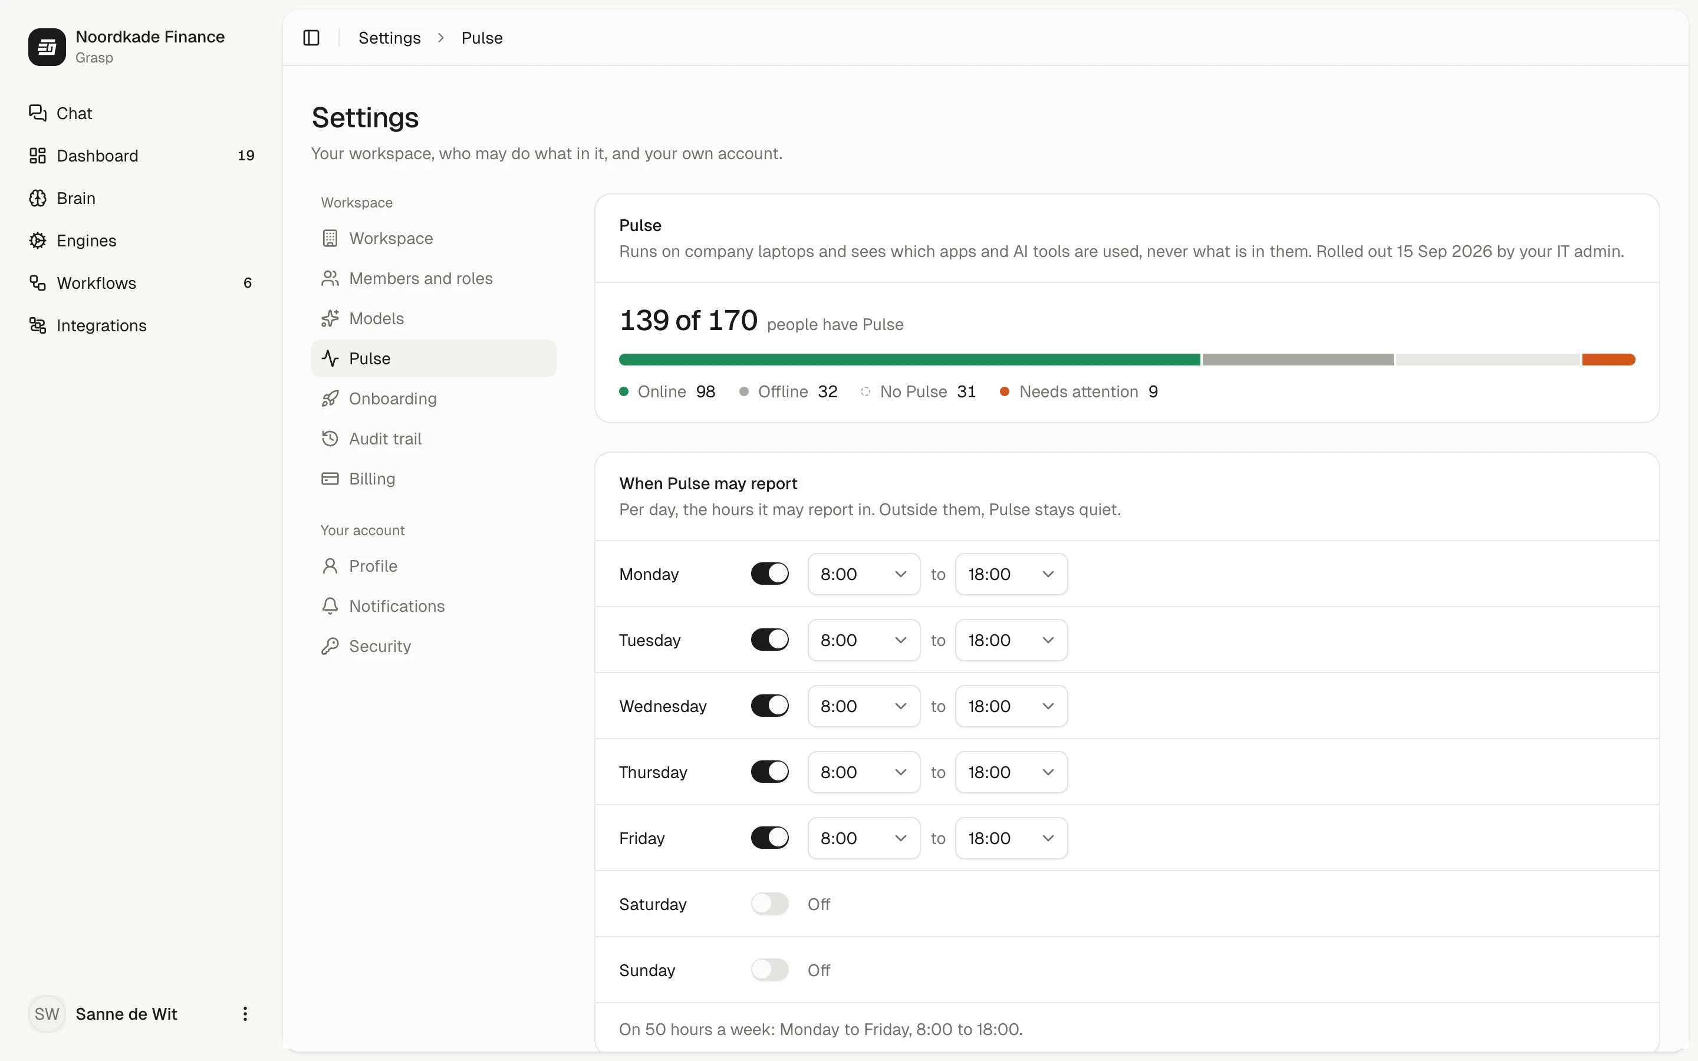Image resolution: width=1698 pixels, height=1061 pixels.
Task: Click the Dashboard grid icon
Action: 38,156
